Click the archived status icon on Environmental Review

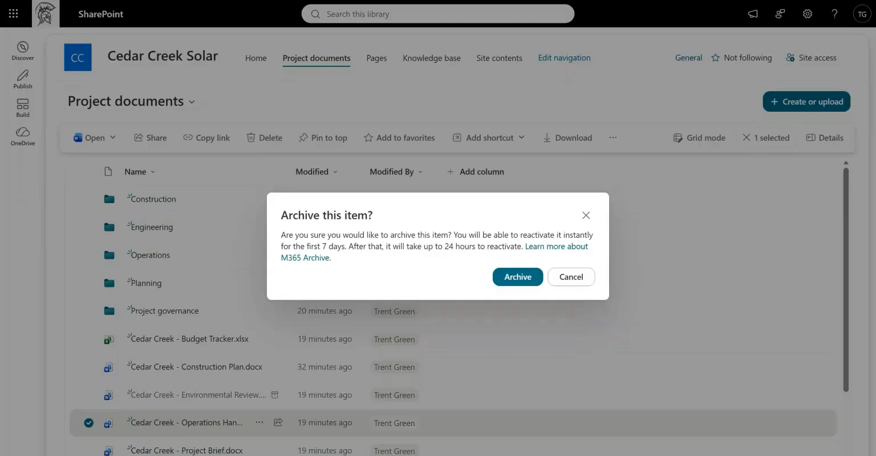click(274, 394)
